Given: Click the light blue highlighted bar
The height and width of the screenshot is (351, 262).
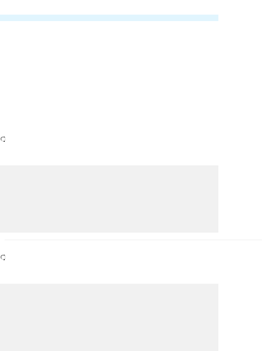Looking at the screenshot, I should click(x=109, y=18).
